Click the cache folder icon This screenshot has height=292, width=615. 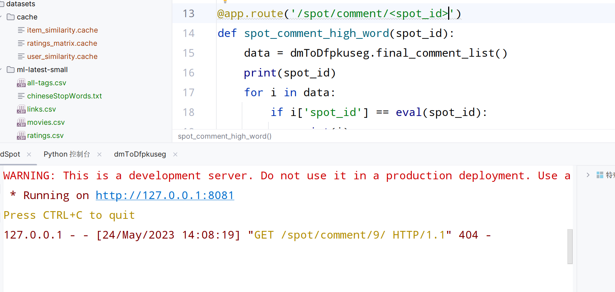click(x=11, y=17)
